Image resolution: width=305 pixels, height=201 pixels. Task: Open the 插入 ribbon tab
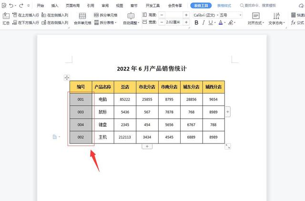coord(55,5)
